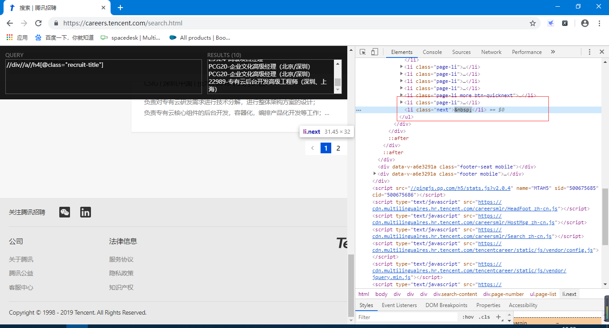Switch to the Styles sidebar tab
Screen dimensions: 609x328
pyautogui.click(x=366, y=305)
